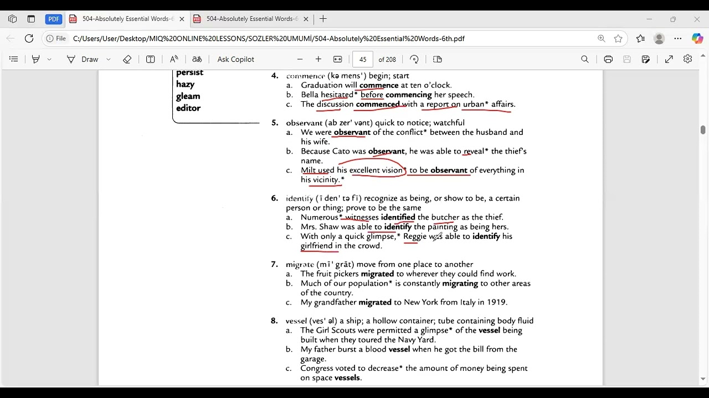Click 'of 208' page count text

[387, 59]
